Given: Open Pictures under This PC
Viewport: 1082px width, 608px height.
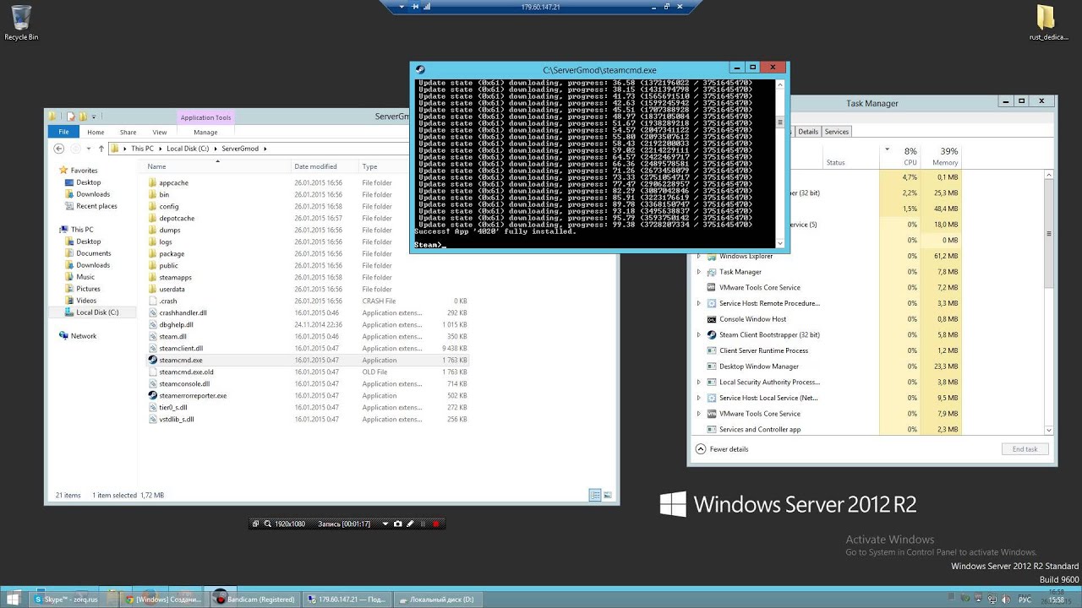Looking at the screenshot, I should [x=88, y=289].
